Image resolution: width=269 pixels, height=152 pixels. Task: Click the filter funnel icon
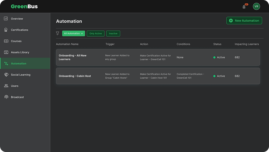(58, 33)
